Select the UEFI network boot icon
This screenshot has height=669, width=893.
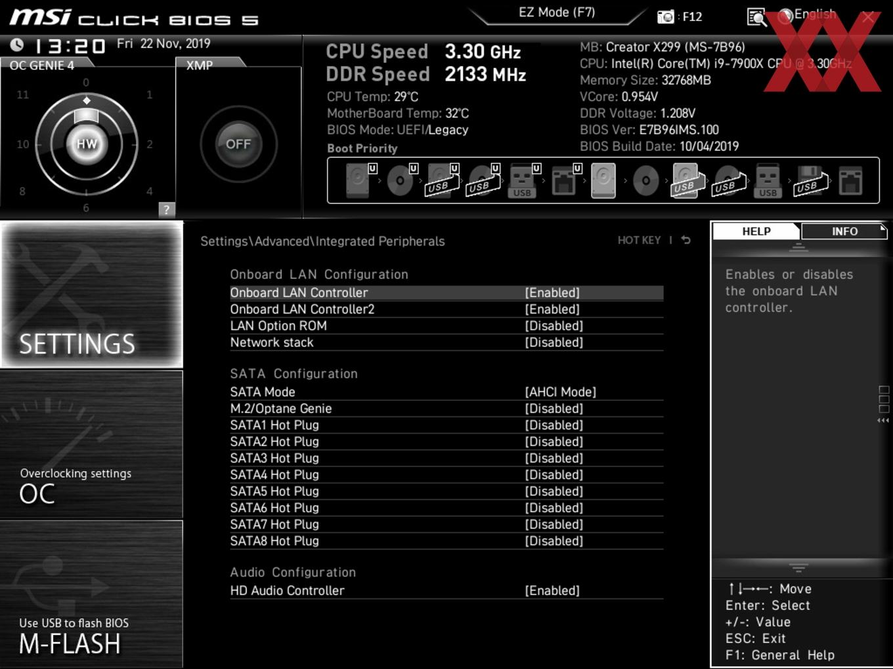coord(565,180)
